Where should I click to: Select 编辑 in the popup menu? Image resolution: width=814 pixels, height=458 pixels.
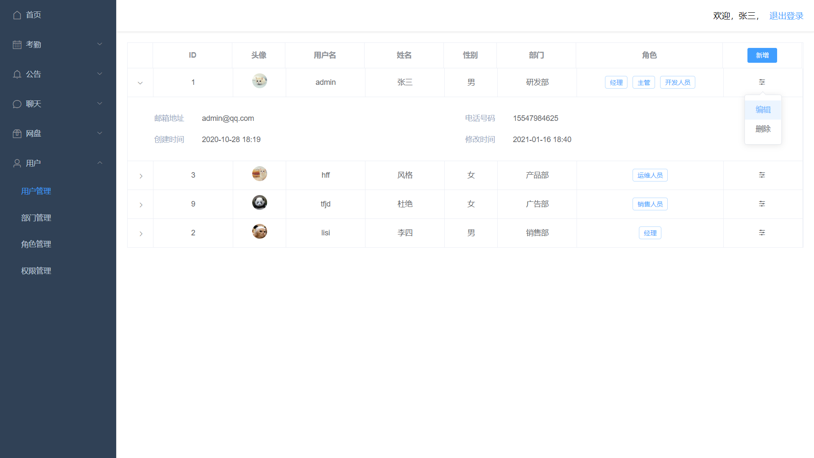(x=763, y=110)
